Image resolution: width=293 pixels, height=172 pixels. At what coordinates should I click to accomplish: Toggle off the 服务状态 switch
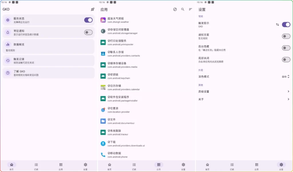88,20
